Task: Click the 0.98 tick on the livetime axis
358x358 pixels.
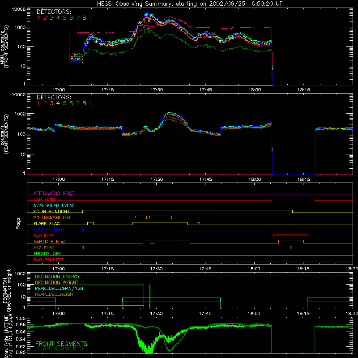Action: click(21, 325)
